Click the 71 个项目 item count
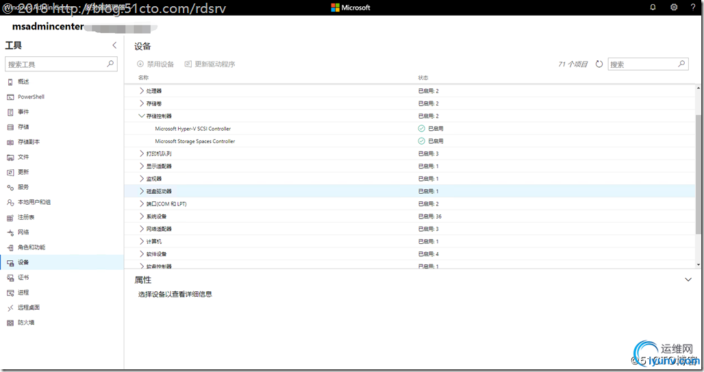 tap(573, 64)
